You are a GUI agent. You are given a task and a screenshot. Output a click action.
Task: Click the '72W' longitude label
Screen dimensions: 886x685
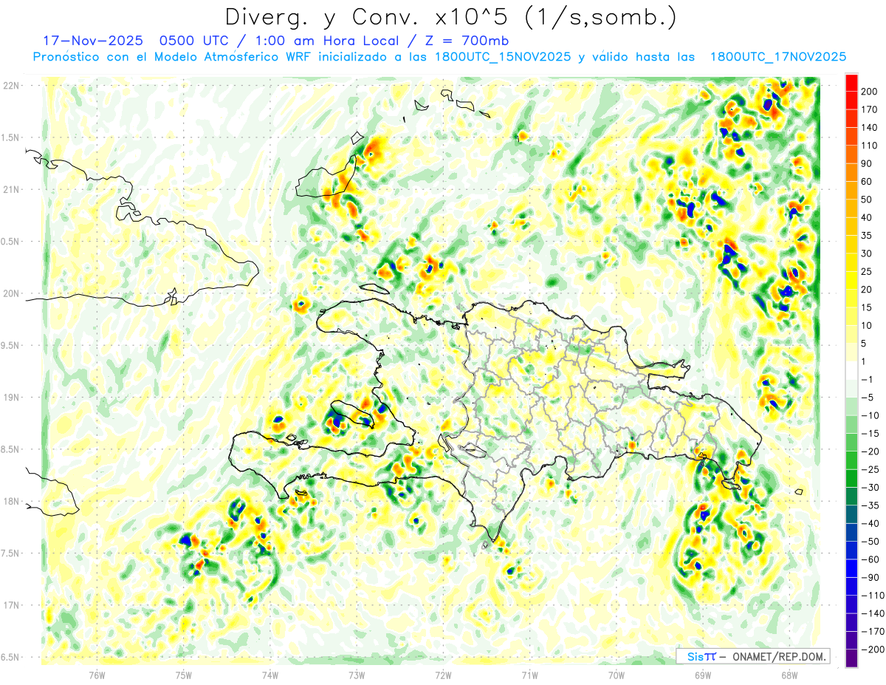pos(443,675)
